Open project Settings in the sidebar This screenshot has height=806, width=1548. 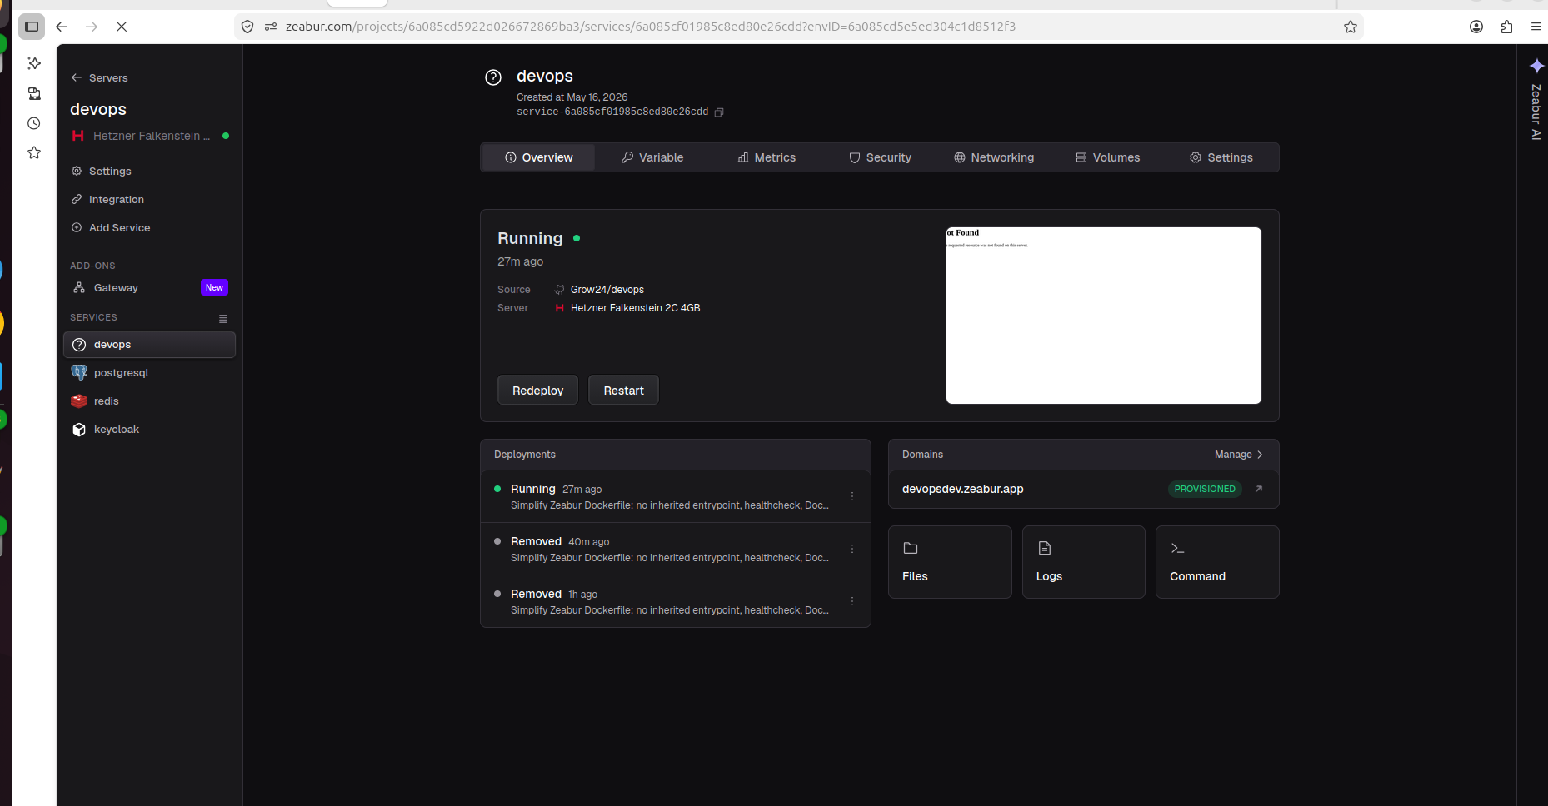(101, 171)
